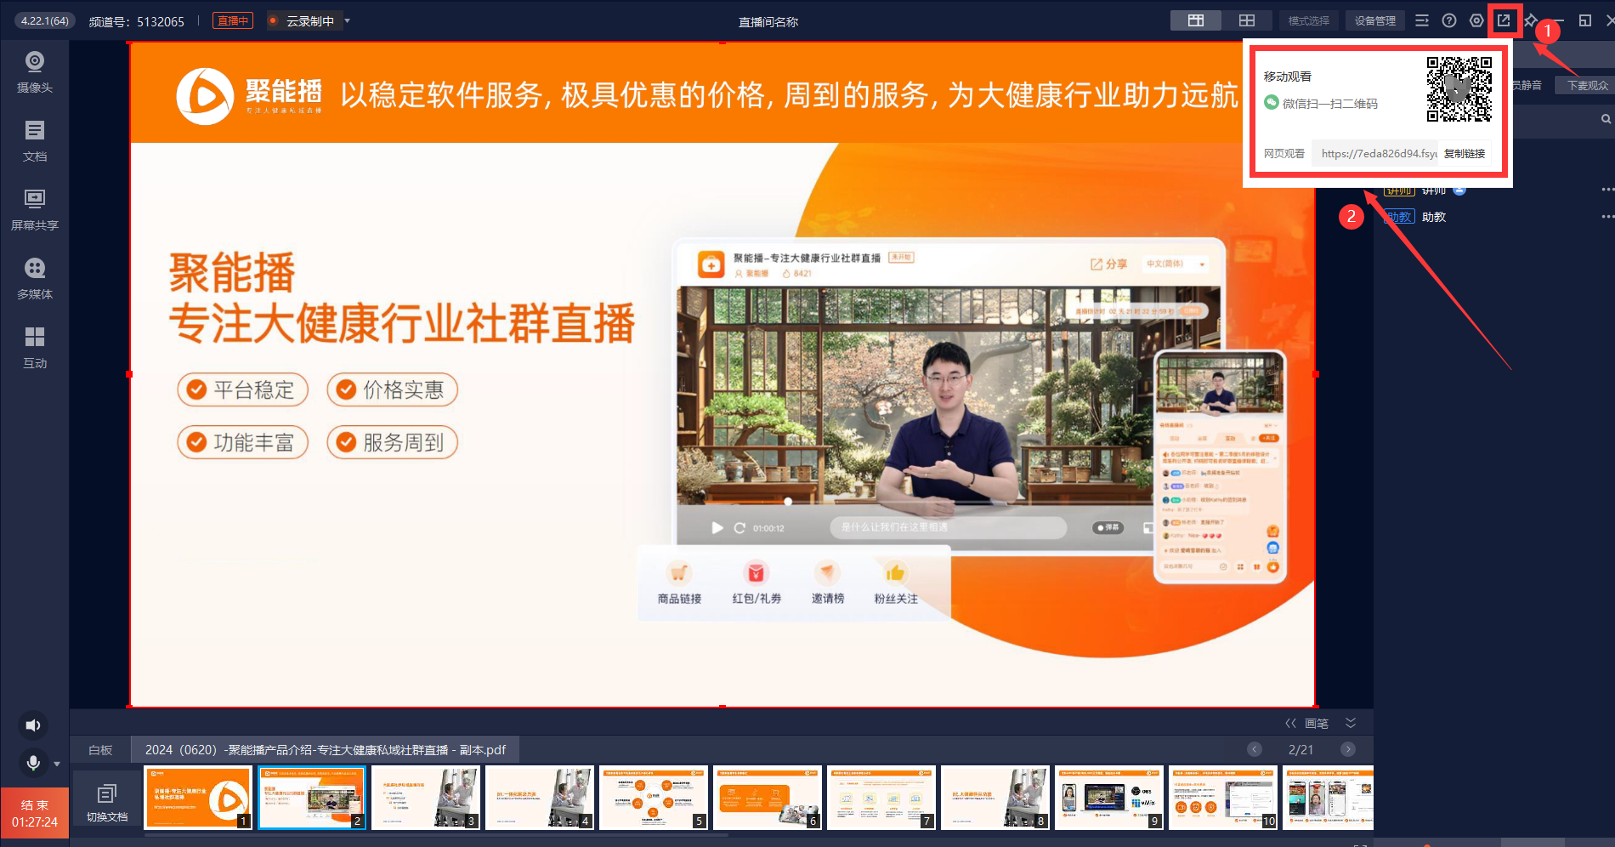Open the 云录制中 cloud recording dropdown
The image size is (1615, 847).
click(x=347, y=20)
